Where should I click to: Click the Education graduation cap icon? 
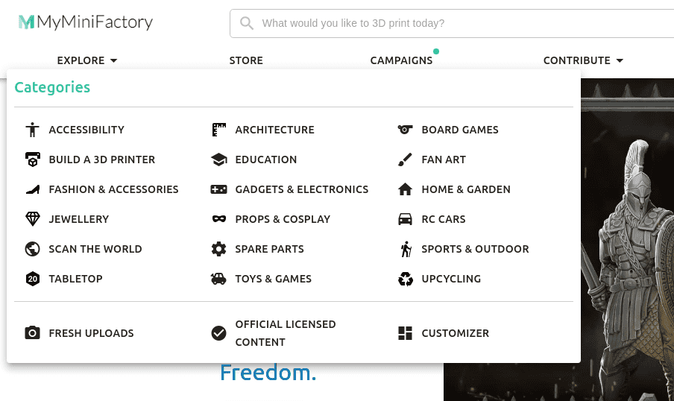click(x=218, y=160)
